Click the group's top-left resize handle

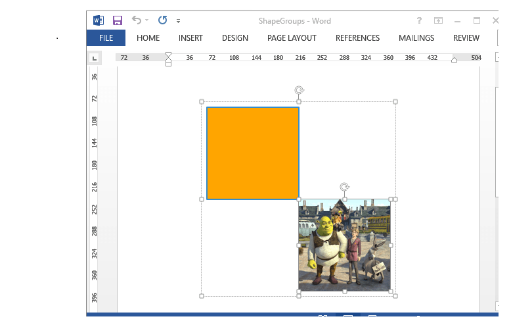(x=202, y=102)
